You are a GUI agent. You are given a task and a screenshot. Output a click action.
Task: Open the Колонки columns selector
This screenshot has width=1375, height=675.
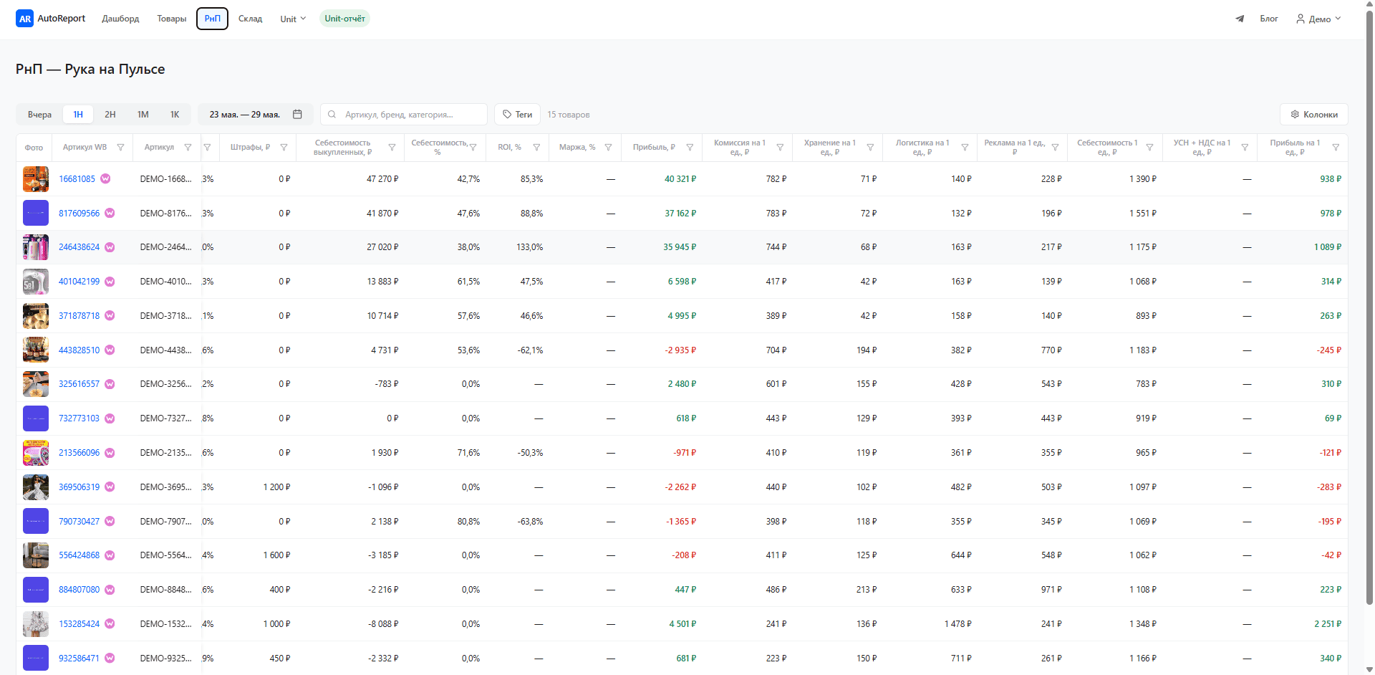[x=1314, y=115]
